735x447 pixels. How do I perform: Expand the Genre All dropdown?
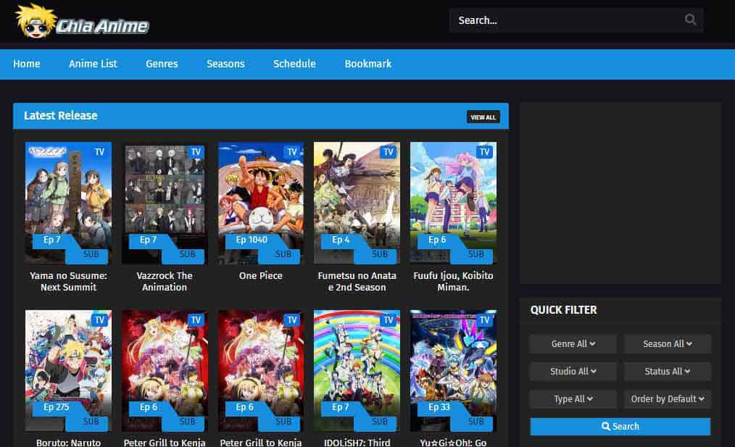pos(573,344)
